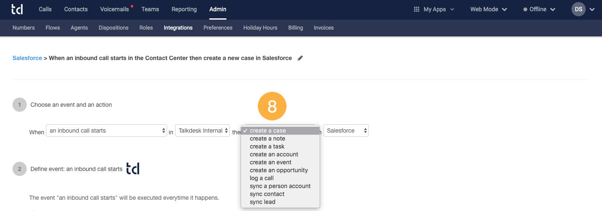The width and height of the screenshot is (602, 211).
Task: Click the 'Choose an event and an action' heading
Action: 71,105
